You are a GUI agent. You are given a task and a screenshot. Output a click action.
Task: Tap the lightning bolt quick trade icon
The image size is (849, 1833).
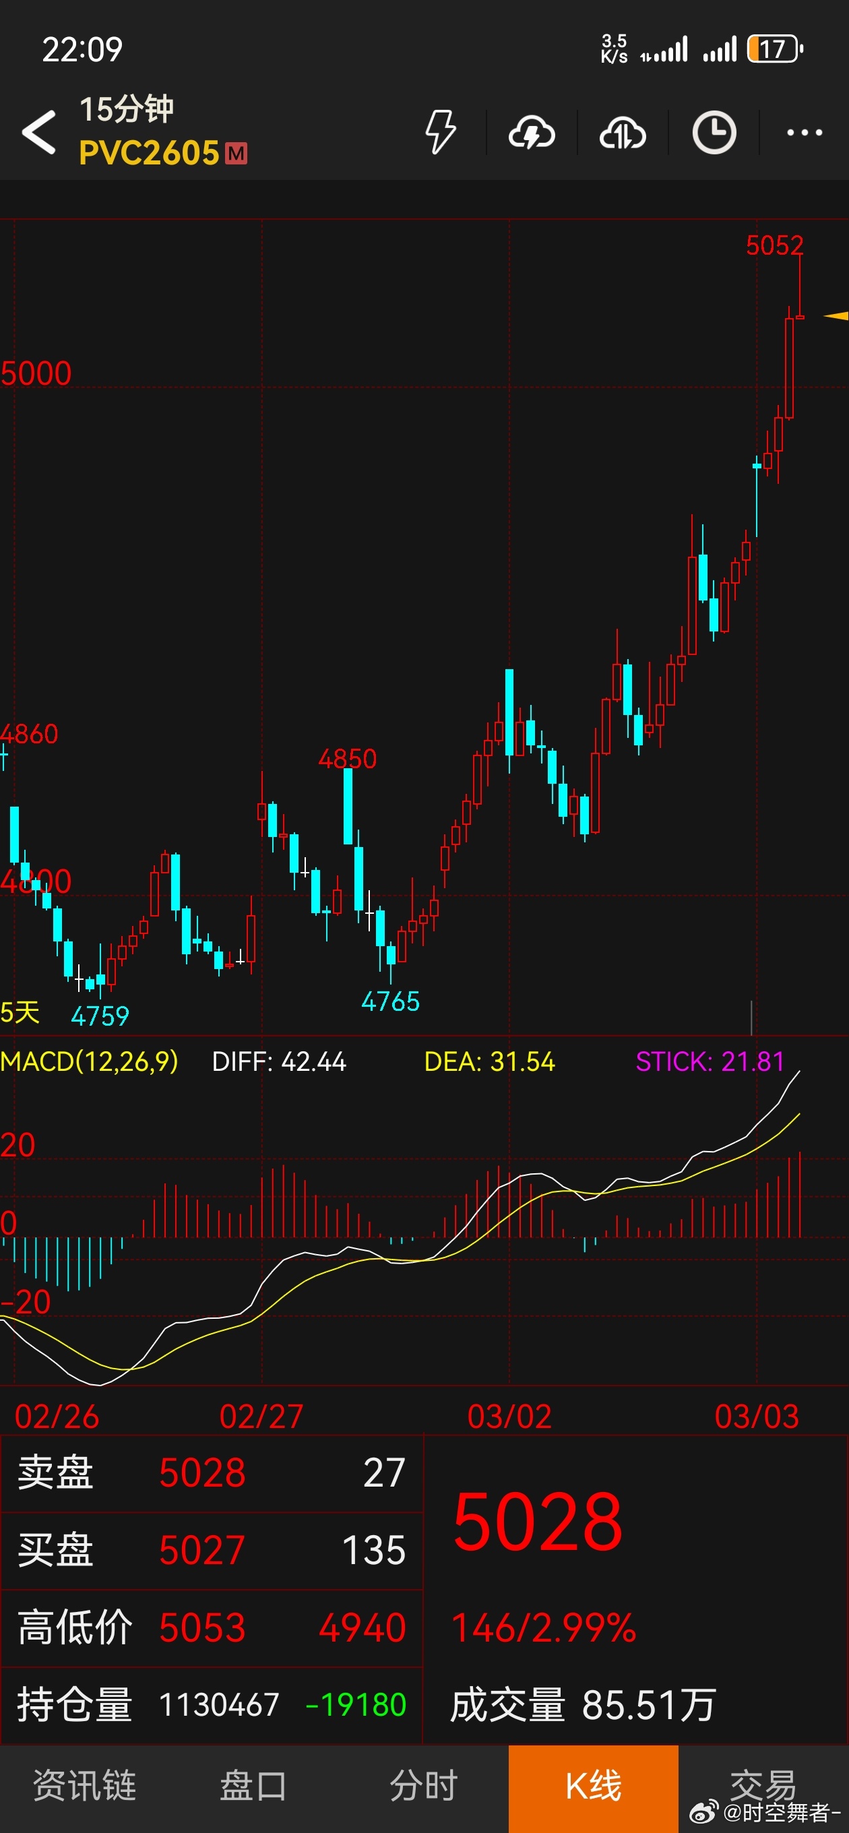click(x=441, y=132)
